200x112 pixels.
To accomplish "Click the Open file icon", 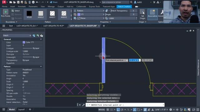I will (x=14, y=2).
